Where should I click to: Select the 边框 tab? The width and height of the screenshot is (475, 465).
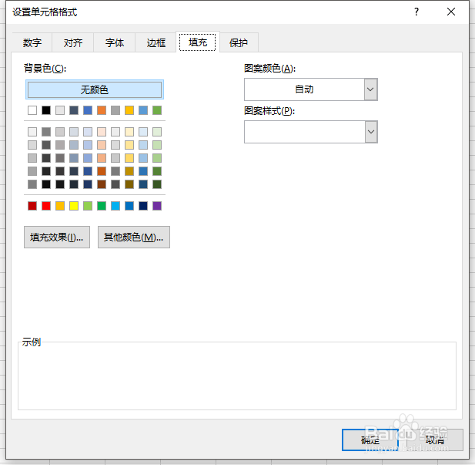pos(156,43)
